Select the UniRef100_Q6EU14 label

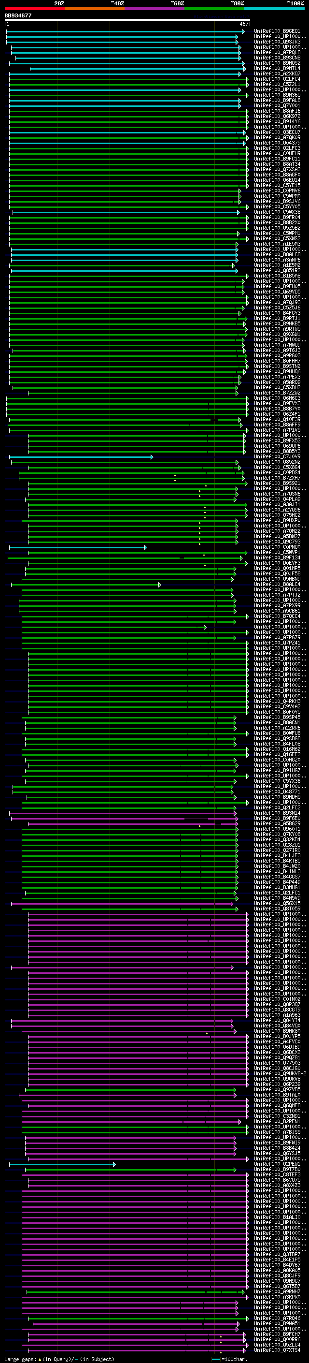277,180
